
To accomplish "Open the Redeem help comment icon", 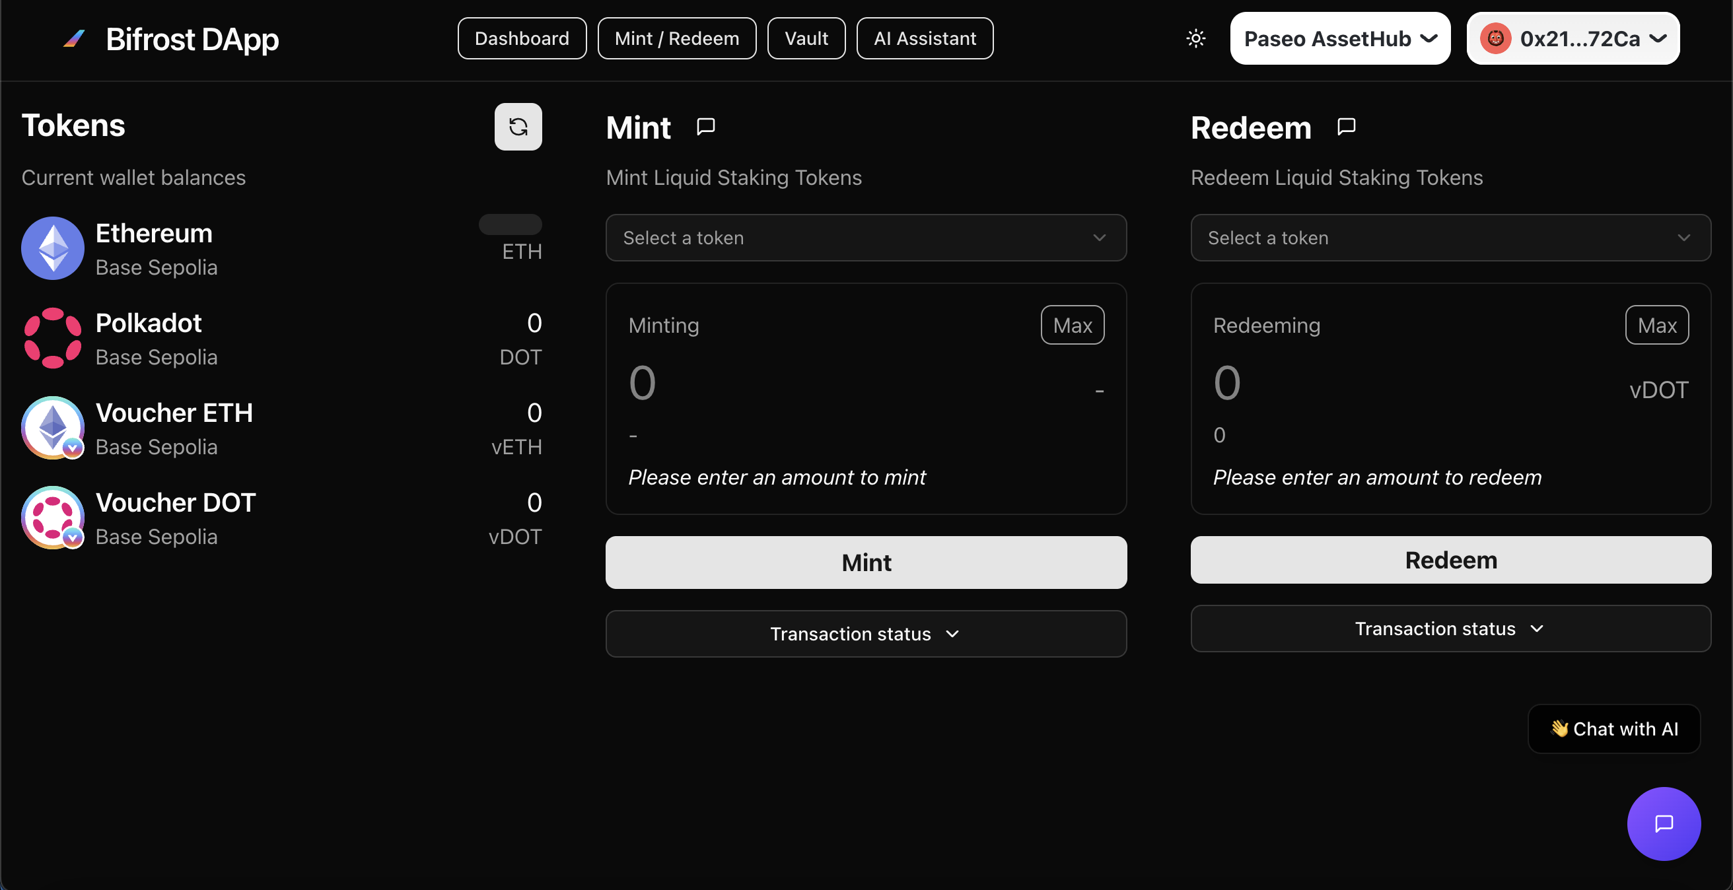I will coord(1346,127).
